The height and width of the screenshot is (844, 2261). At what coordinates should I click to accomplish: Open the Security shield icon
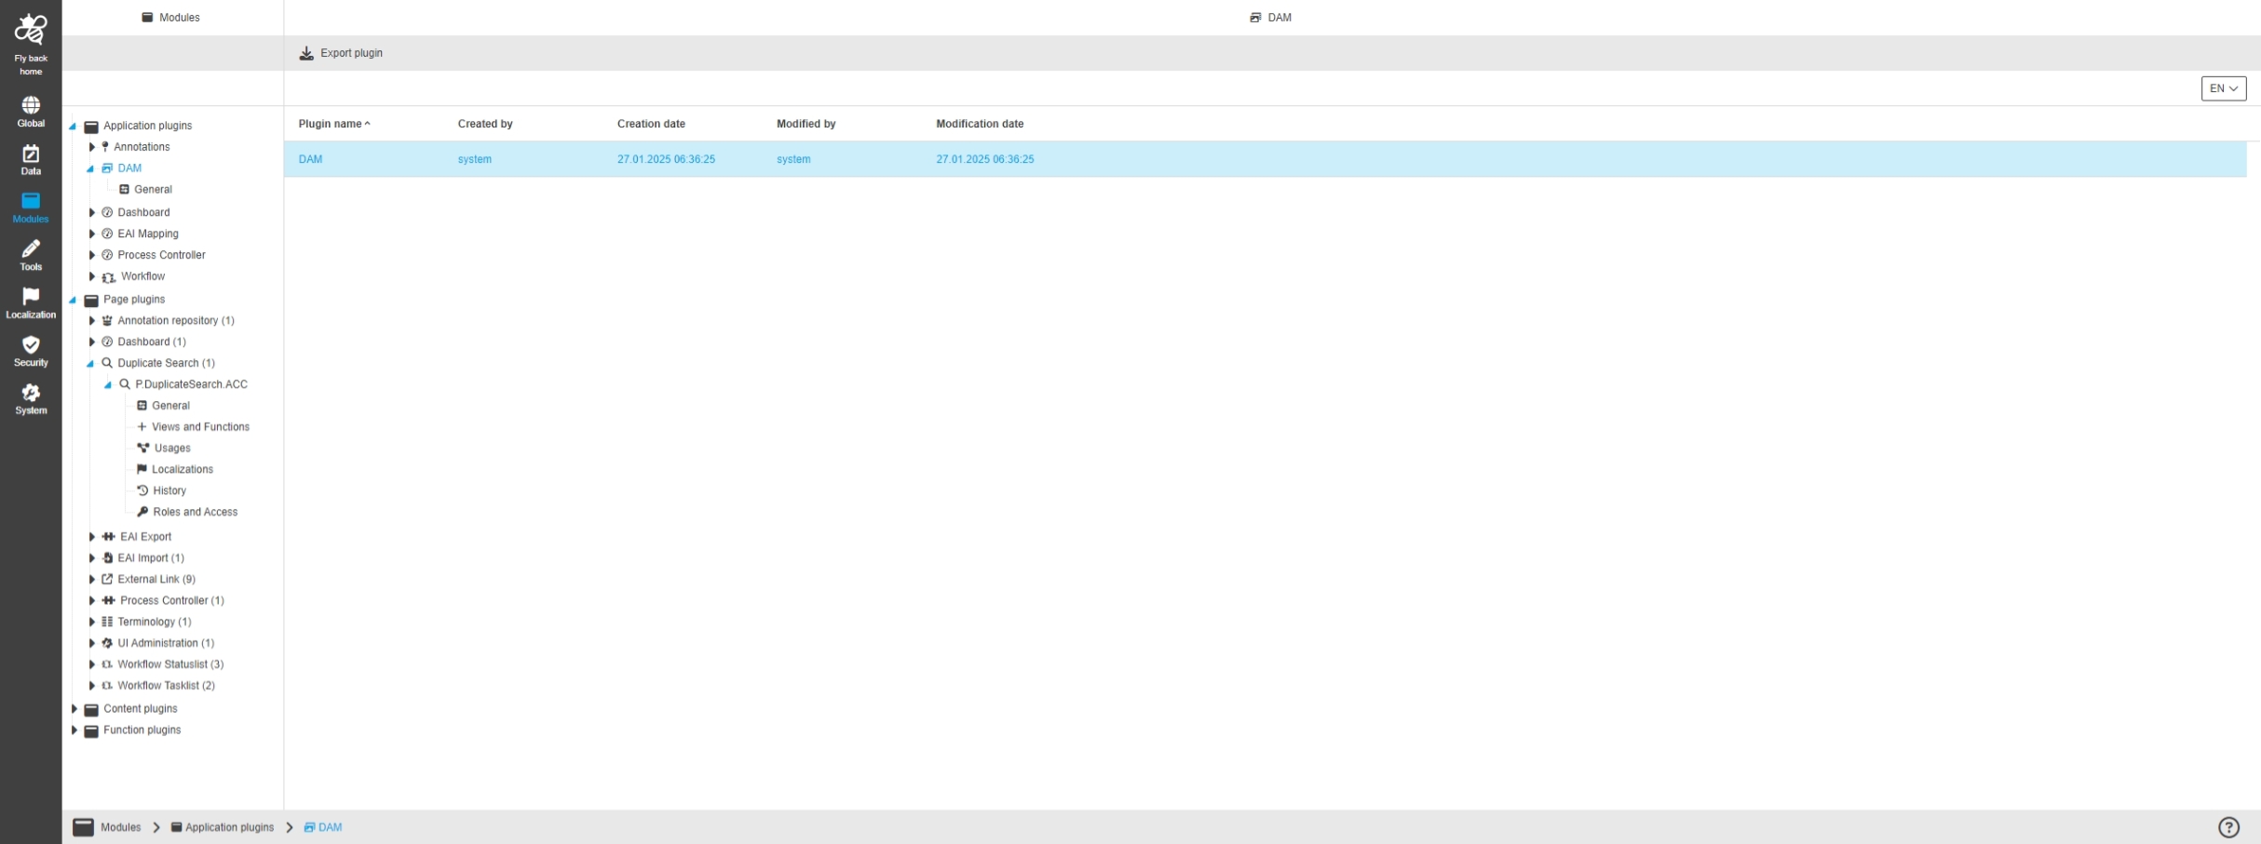[x=31, y=344]
